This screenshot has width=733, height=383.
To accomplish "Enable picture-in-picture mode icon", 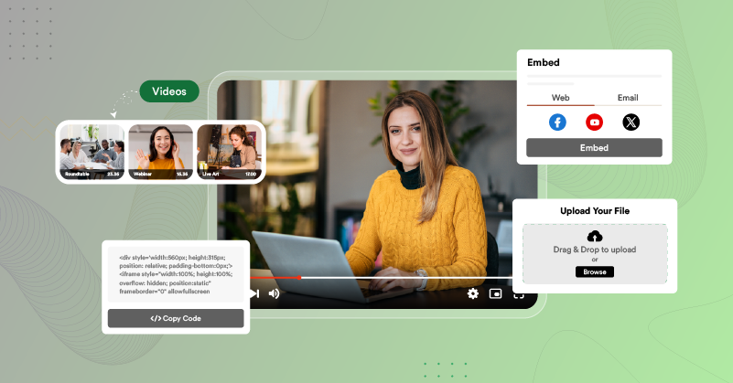I will coord(495,293).
